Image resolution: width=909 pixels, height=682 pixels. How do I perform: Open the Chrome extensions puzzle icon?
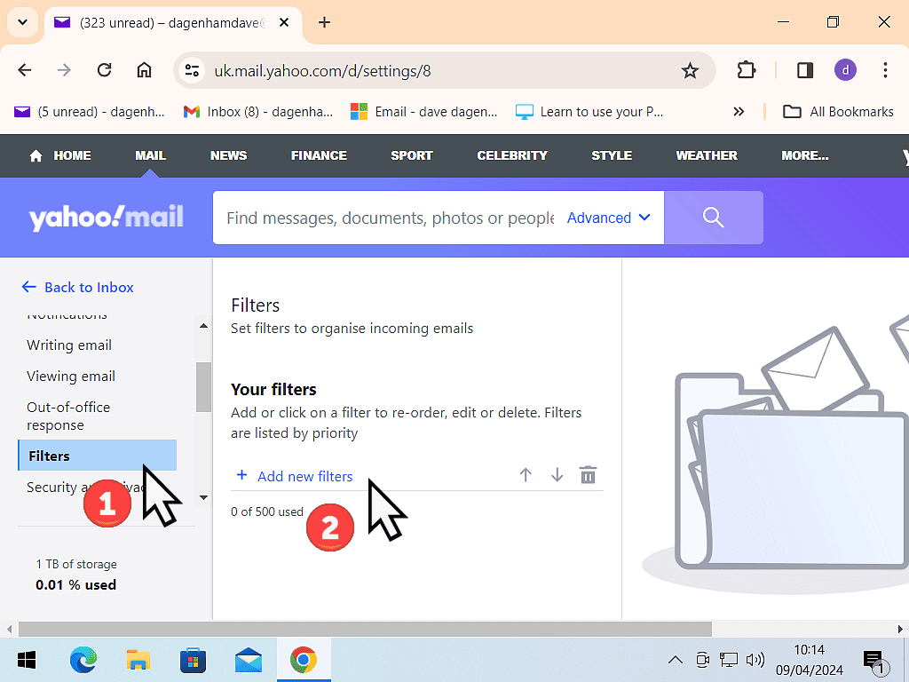[747, 70]
